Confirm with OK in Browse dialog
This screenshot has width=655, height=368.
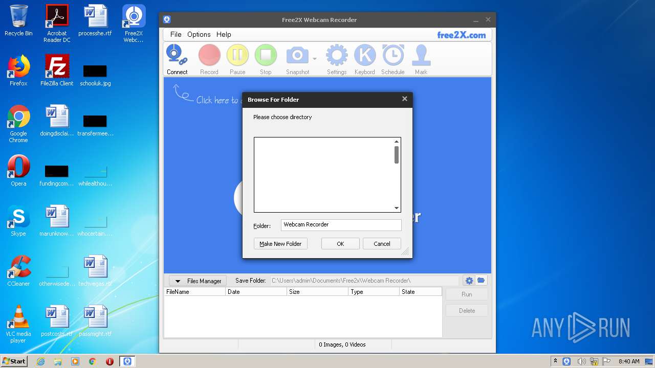(340, 244)
